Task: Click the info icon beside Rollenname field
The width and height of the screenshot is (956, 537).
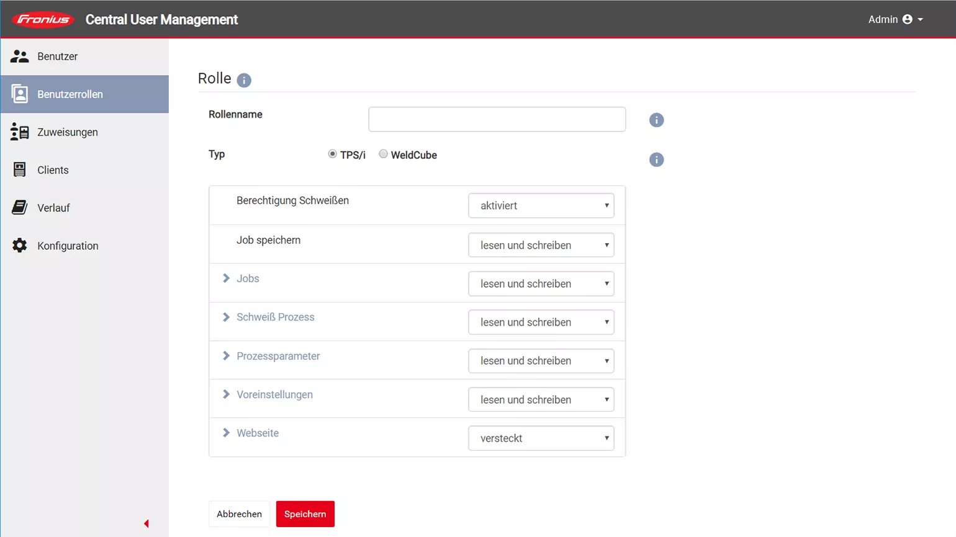Action: 656,120
